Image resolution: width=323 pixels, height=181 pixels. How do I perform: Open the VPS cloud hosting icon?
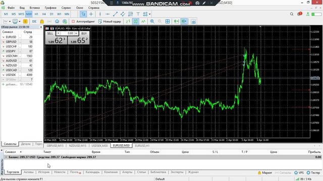point(57,22)
